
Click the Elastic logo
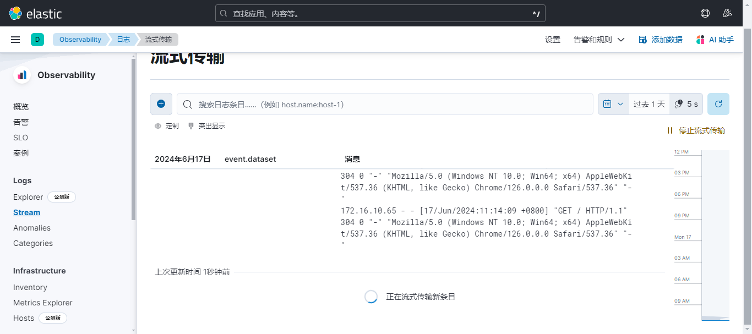[35, 13]
